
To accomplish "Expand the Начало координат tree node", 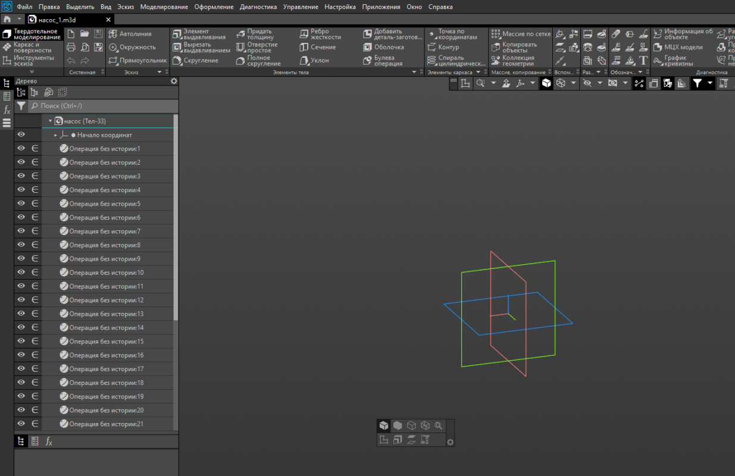I will tap(56, 135).
